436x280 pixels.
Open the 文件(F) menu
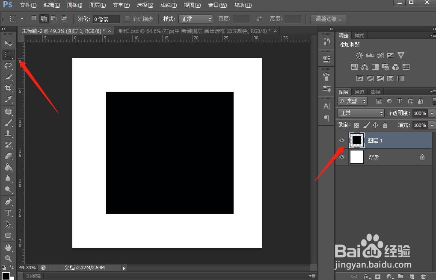point(28,5)
